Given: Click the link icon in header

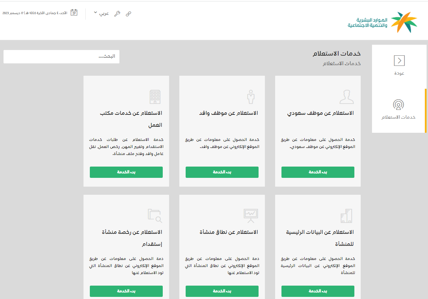Looking at the screenshot, I should point(129,14).
